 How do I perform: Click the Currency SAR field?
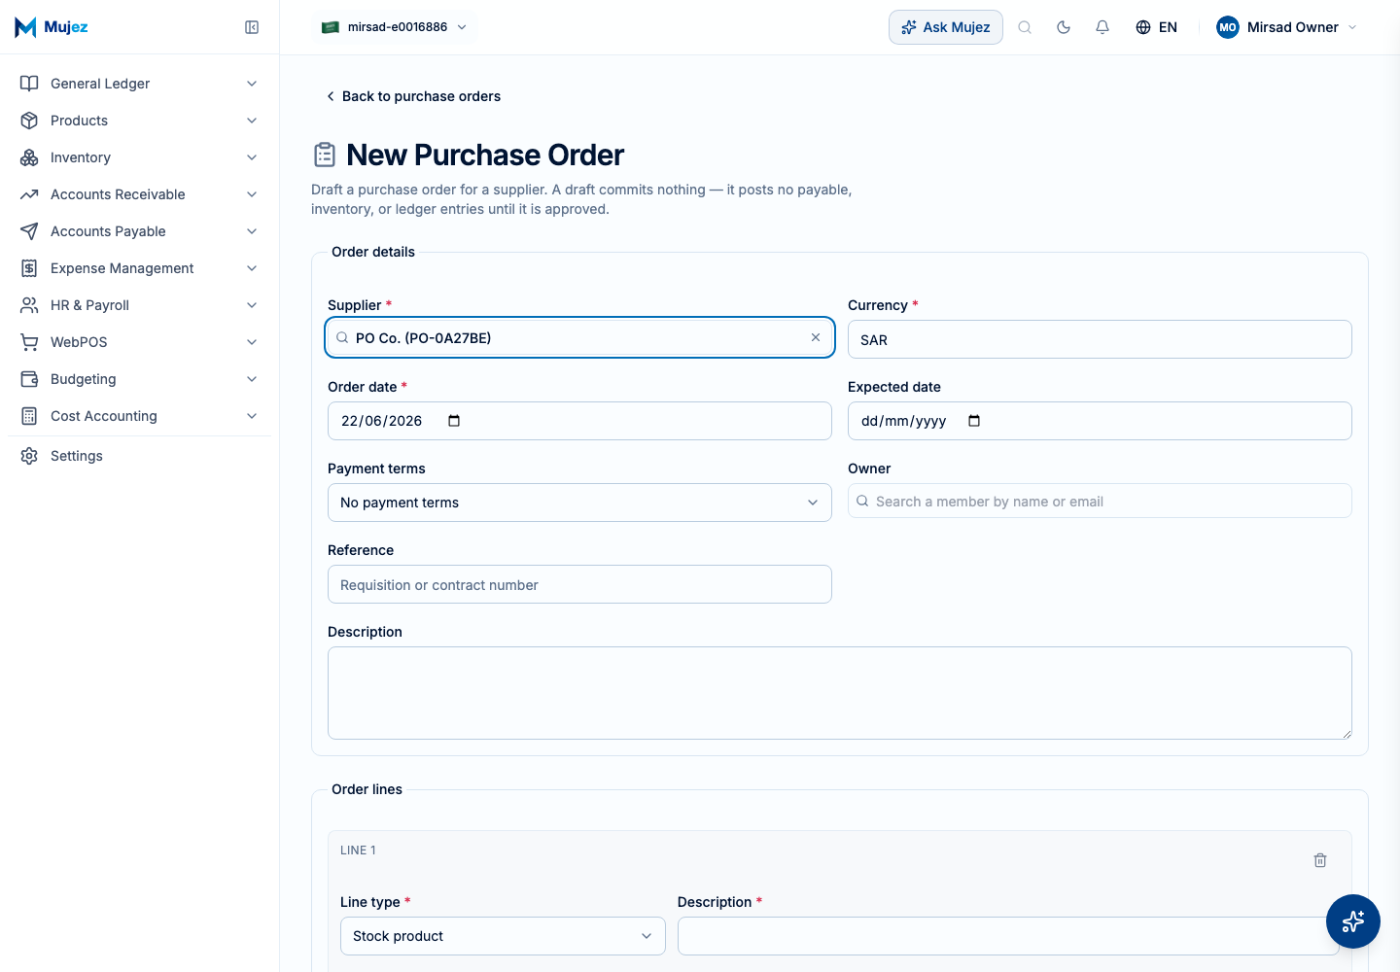[x=1100, y=339]
